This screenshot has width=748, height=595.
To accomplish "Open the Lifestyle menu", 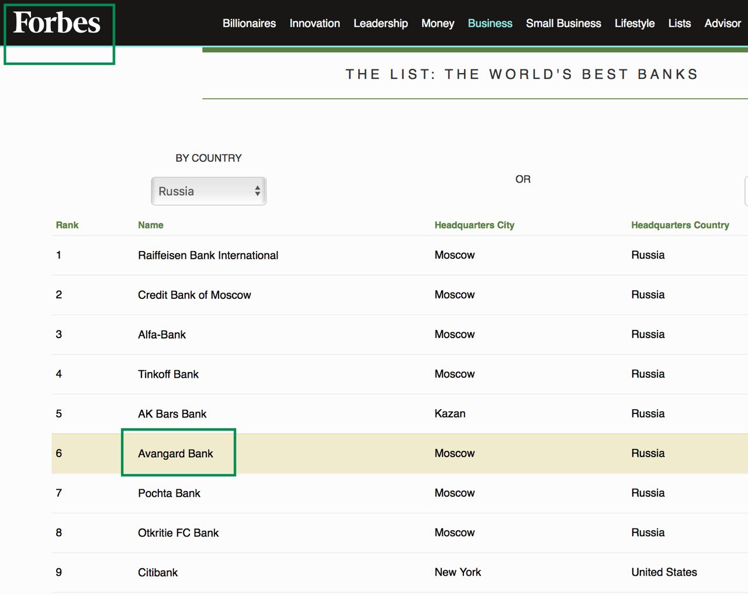I will pyautogui.click(x=635, y=23).
